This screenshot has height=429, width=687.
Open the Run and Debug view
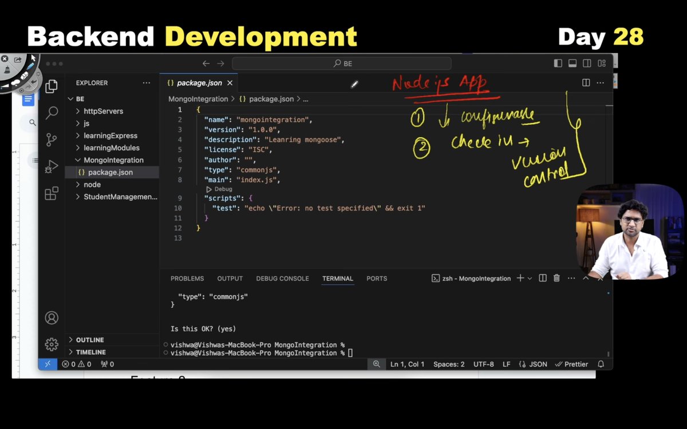click(x=52, y=166)
